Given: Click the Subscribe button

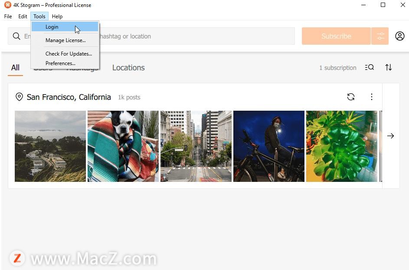Looking at the screenshot, I should [x=336, y=36].
